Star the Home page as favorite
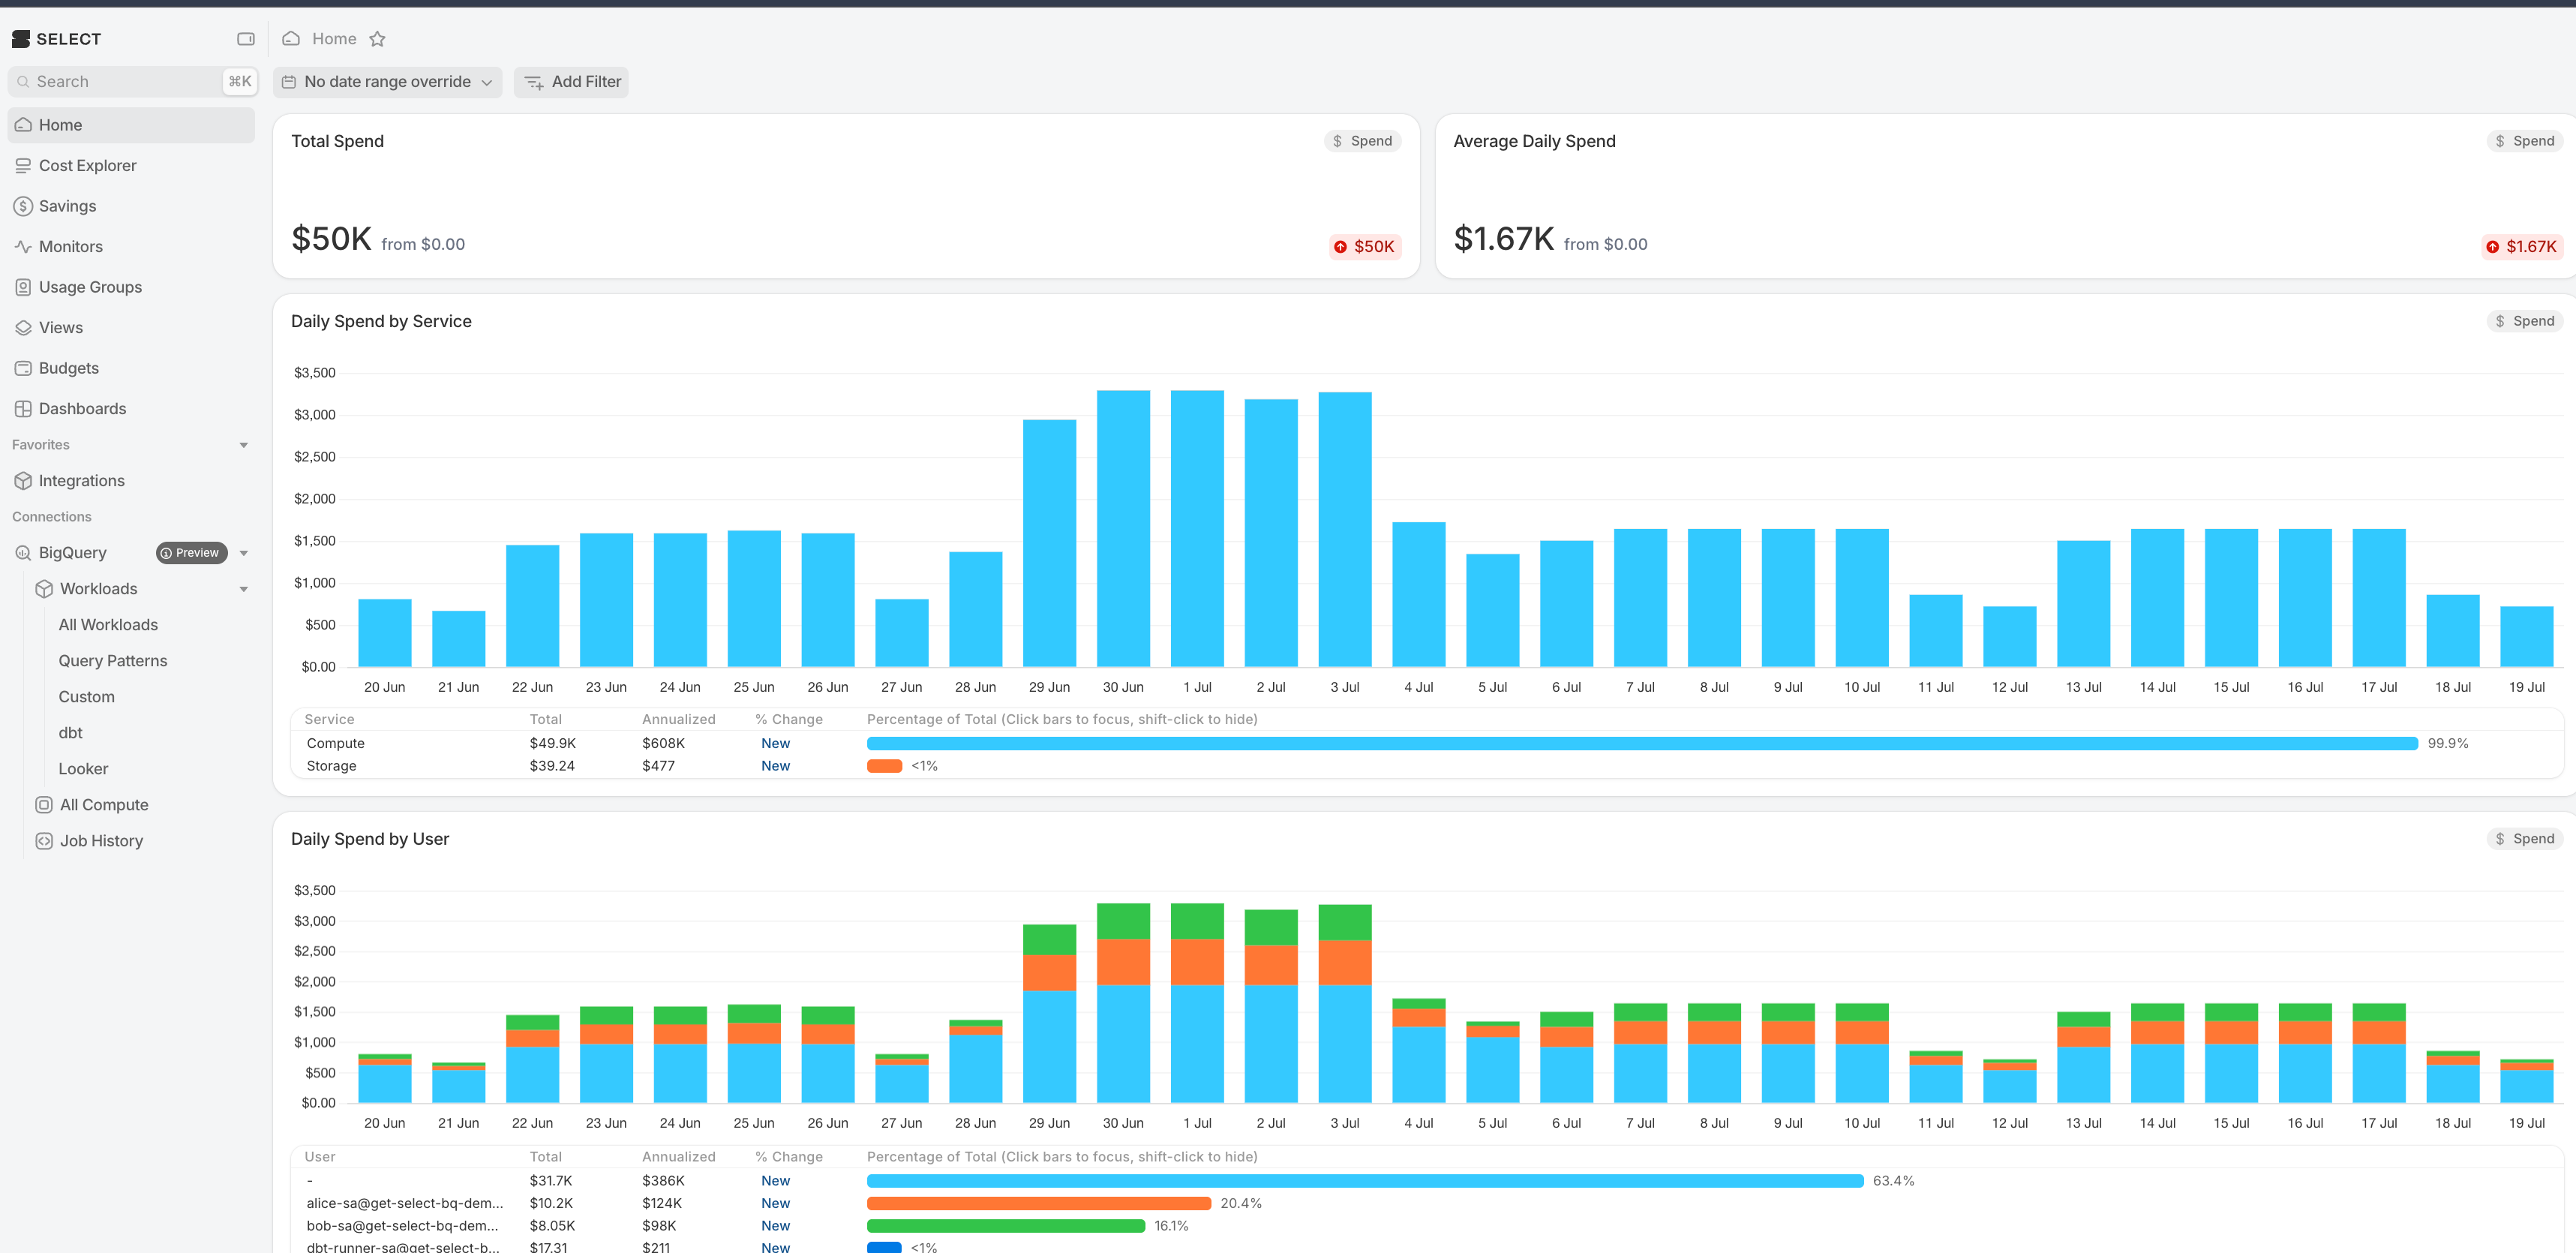This screenshot has width=2576, height=1253. pos(377,39)
